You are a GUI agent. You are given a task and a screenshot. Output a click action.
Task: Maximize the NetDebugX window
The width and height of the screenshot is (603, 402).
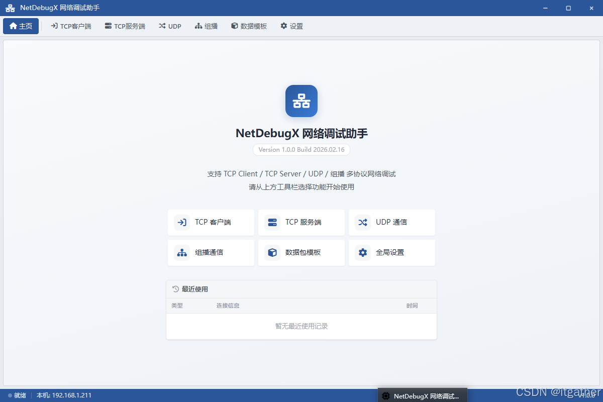coord(568,8)
